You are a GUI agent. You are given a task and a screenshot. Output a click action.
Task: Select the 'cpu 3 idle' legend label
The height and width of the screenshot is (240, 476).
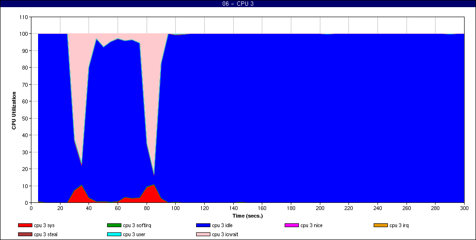222,226
